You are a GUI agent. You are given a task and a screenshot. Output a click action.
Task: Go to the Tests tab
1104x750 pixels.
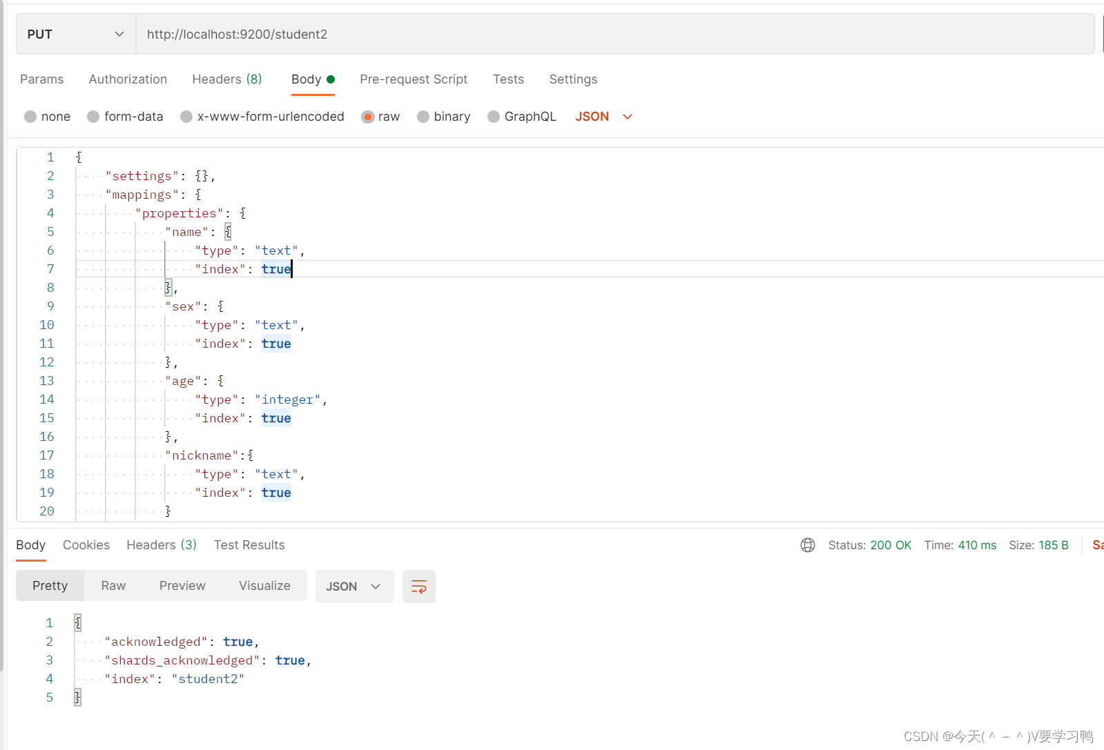coord(508,79)
